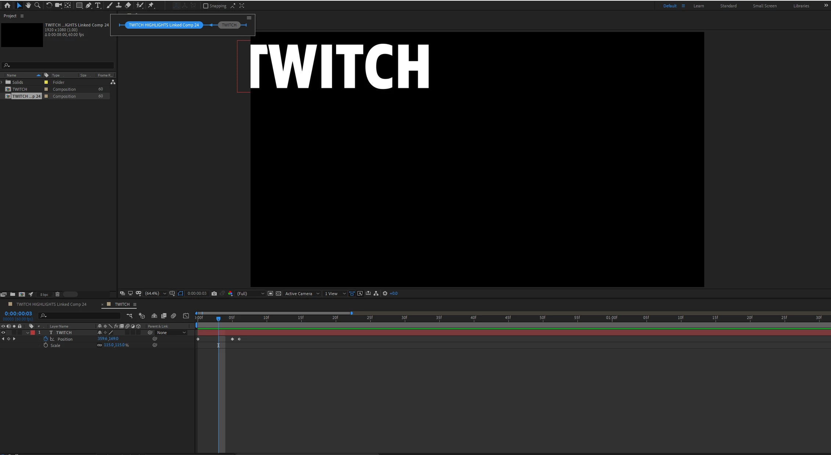
Task: Open the Active Camera dropdown
Action: [x=302, y=293]
